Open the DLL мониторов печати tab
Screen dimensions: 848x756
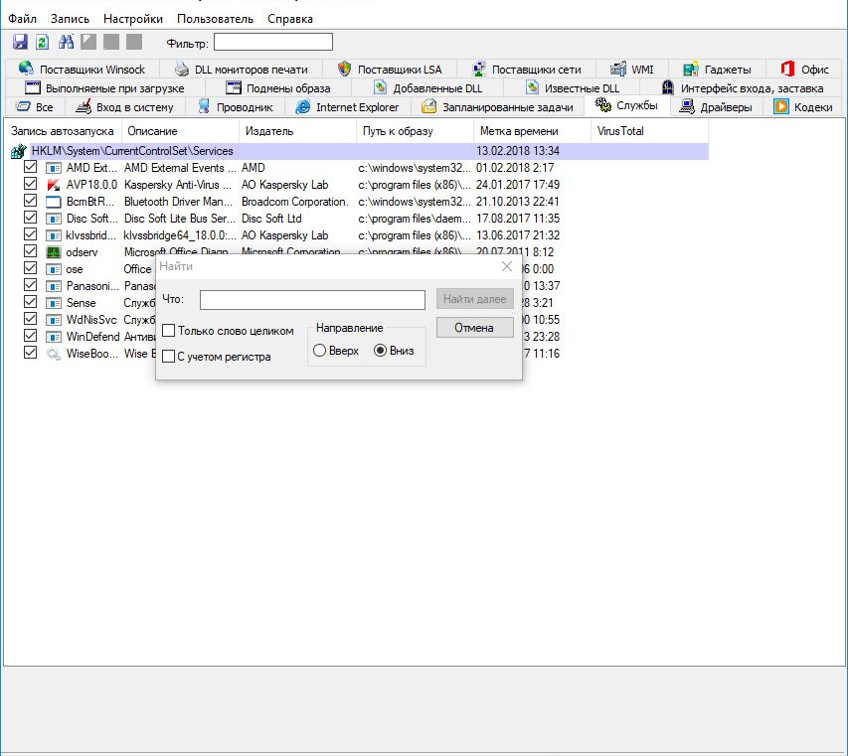coord(242,70)
